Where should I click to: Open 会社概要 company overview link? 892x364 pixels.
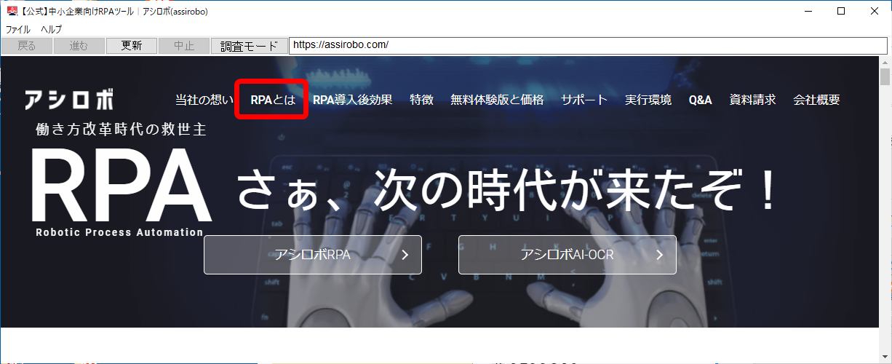click(816, 100)
